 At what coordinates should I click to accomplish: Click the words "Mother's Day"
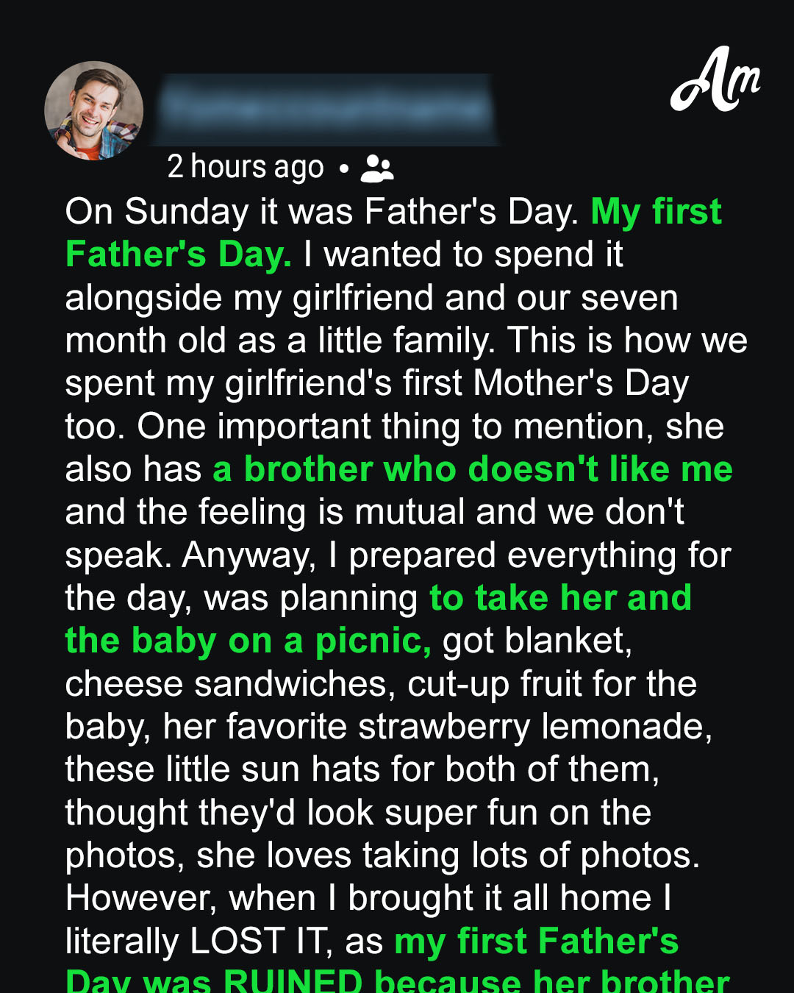582,384
